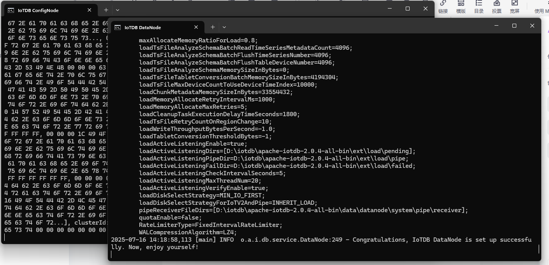Close the IoTDB DataNode tab
The image size is (549, 265).
coord(196,27)
